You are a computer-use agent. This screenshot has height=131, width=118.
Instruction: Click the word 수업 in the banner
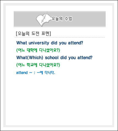pyautogui.click(x=68, y=19)
